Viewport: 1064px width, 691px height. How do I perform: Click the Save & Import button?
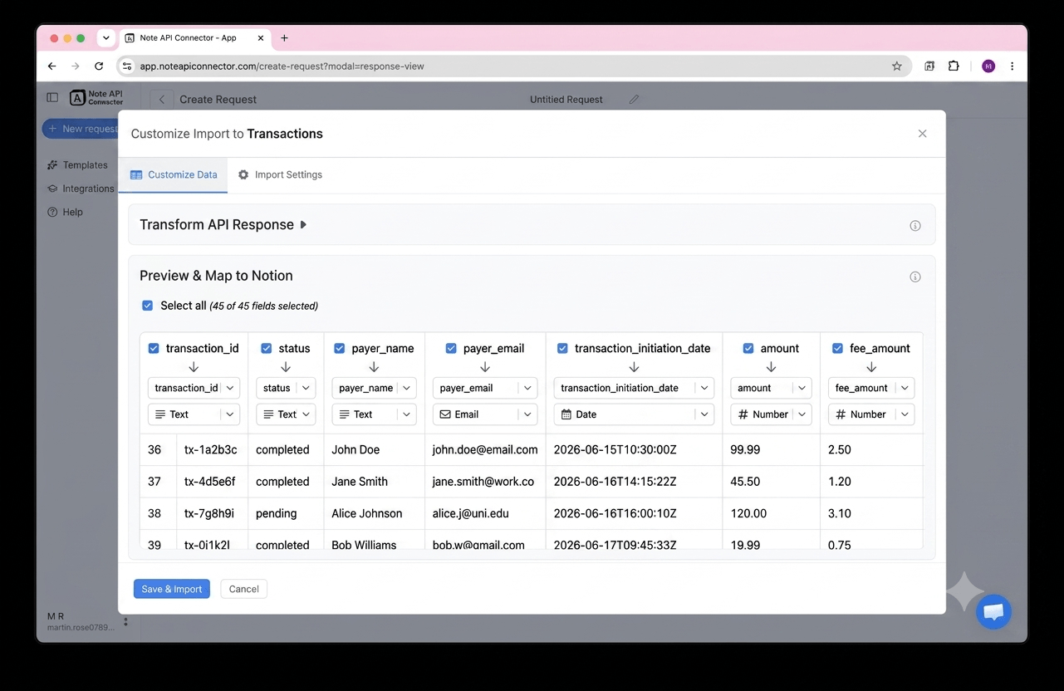[x=172, y=589]
